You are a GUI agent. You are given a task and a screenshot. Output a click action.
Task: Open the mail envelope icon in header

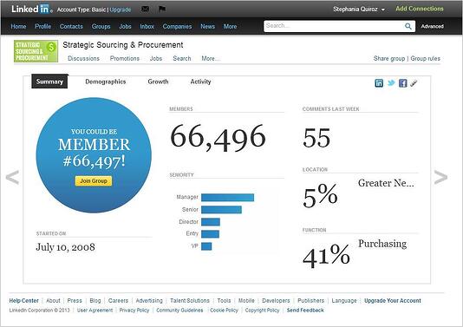[145, 10]
